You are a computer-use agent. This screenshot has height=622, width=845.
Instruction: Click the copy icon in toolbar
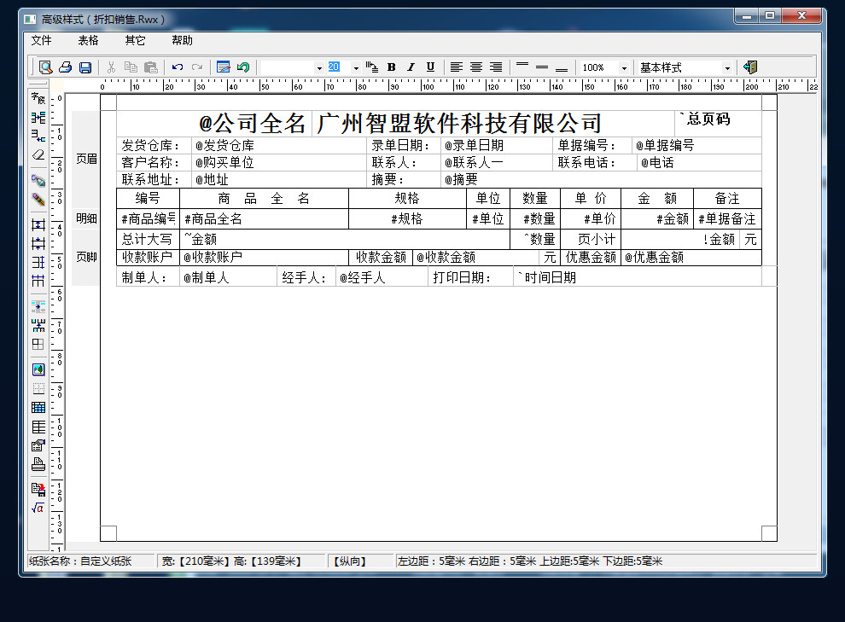pyautogui.click(x=131, y=67)
